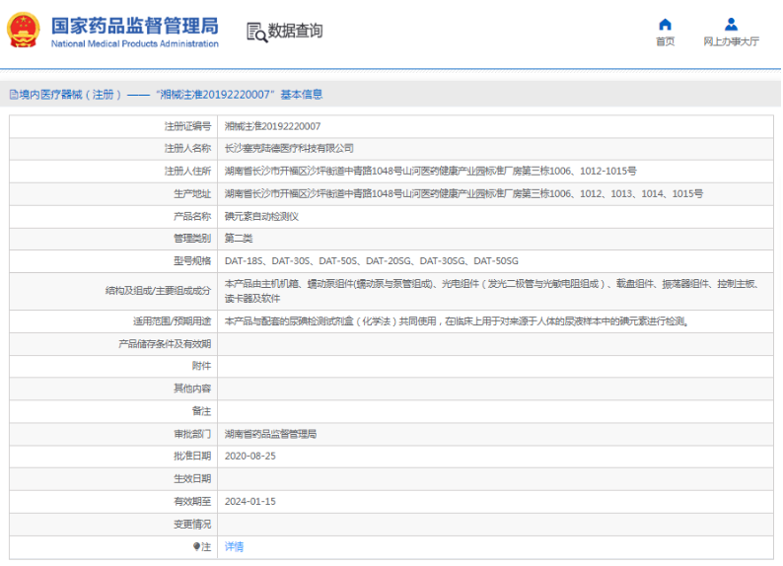Click the 批准日期 value 2020-08-25

pos(250,456)
